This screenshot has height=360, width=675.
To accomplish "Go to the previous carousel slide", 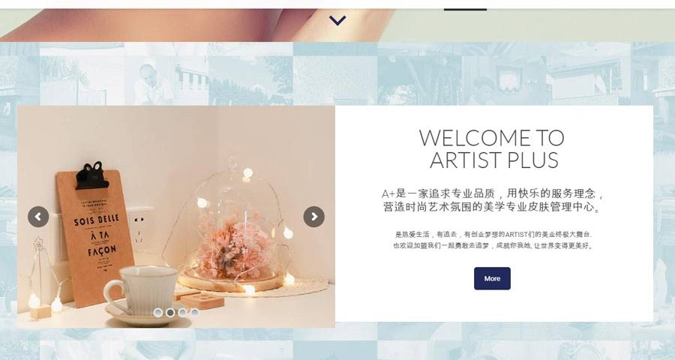I will (38, 217).
